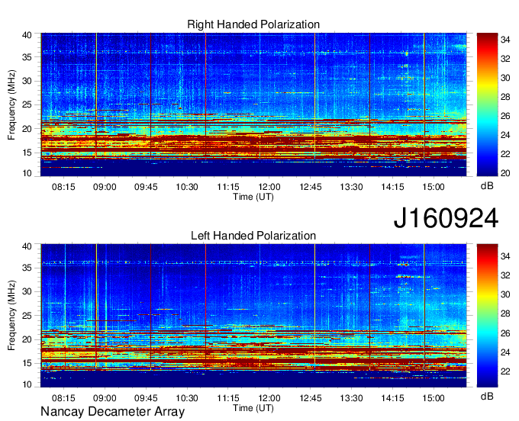Screen dimensions: 519x421
Task: Click the 10 frequency tick of the top plot
Action: 27,173
